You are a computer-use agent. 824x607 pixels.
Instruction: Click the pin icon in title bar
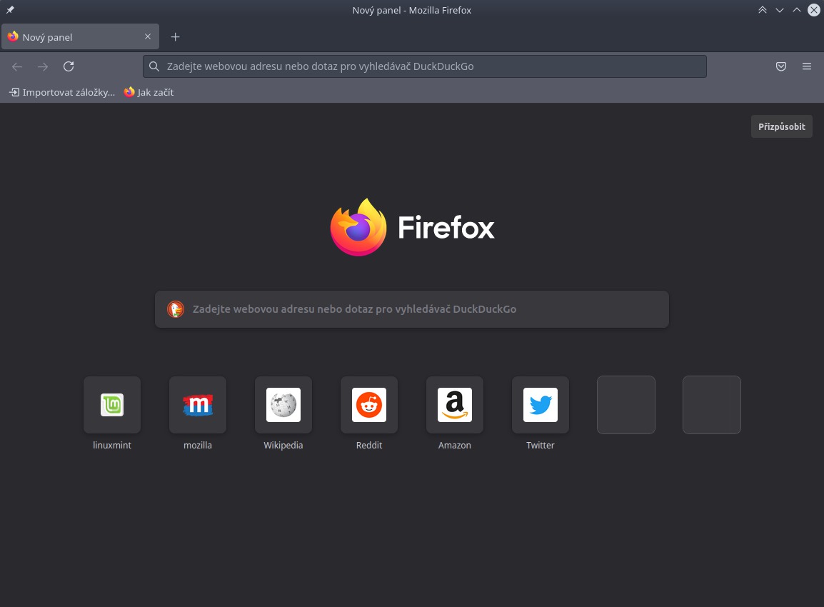coord(10,10)
